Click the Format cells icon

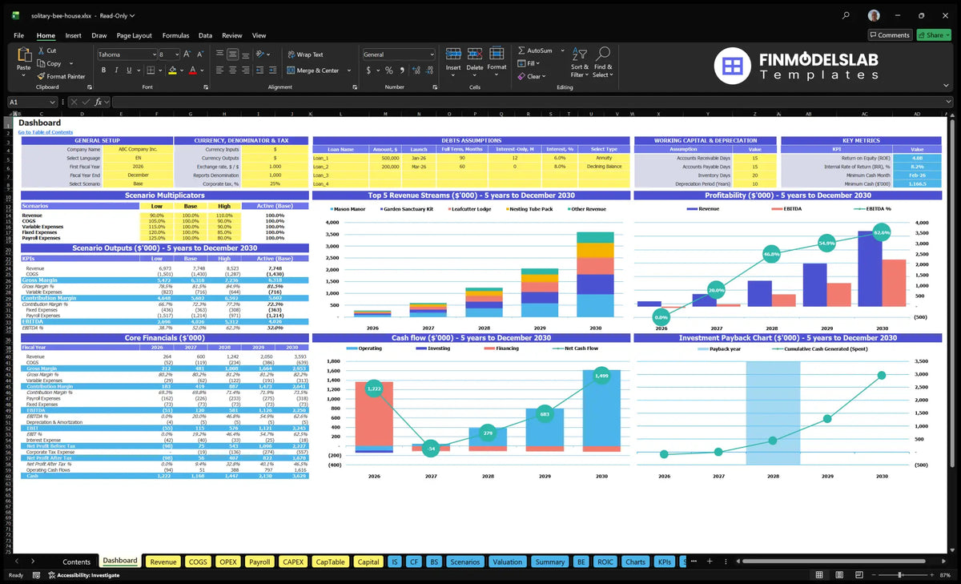(497, 54)
